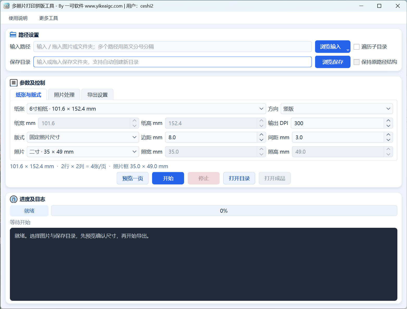The height and width of the screenshot is (309, 407).
Task: Click the 打开目录 button
Action: [x=239, y=178]
